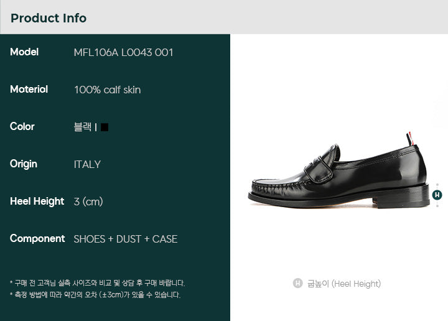Viewport: 448px width, 321px height.
Task: Click the ±3cm measurement notice line
Action: pyautogui.click(x=95, y=295)
